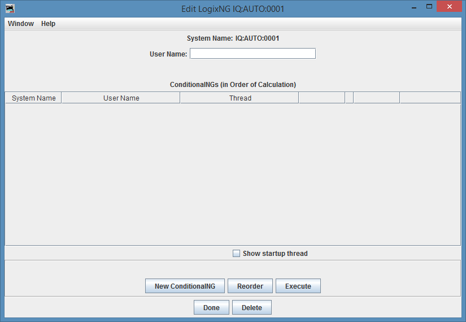466x322 pixels.
Task: Open the Help menu
Action: pyautogui.click(x=48, y=24)
